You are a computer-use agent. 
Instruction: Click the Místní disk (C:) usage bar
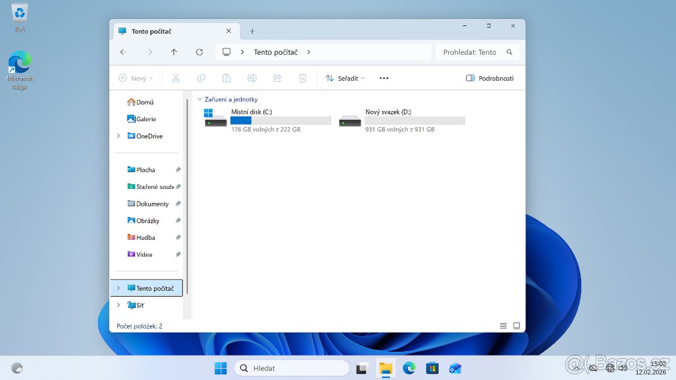[x=281, y=121]
